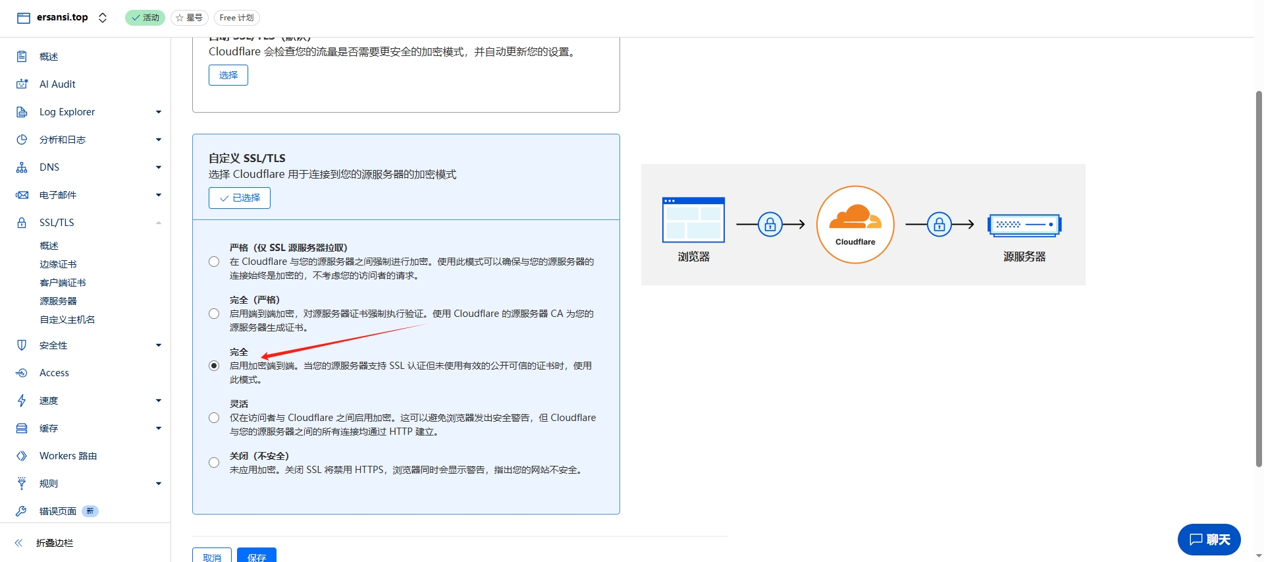The width and height of the screenshot is (1264, 562).
Task: Select the 严格 (仅 SSL 源服务器拉取) radio option
Action: coord(214,262)
